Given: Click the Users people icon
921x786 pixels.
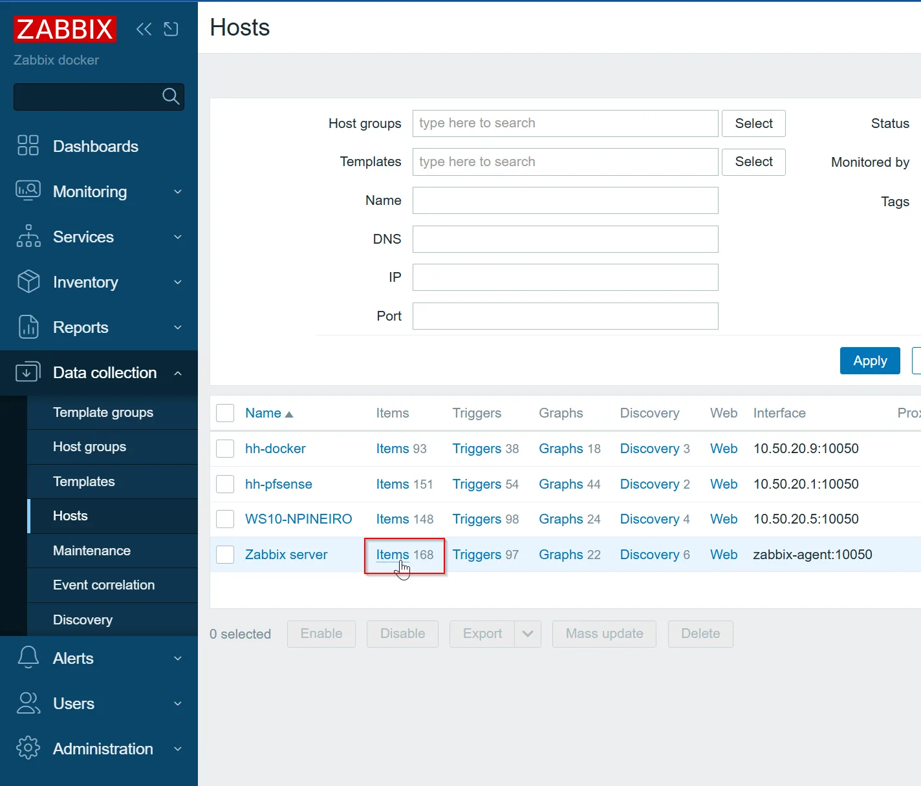Looking at the screenshot, I should [28, 703].
